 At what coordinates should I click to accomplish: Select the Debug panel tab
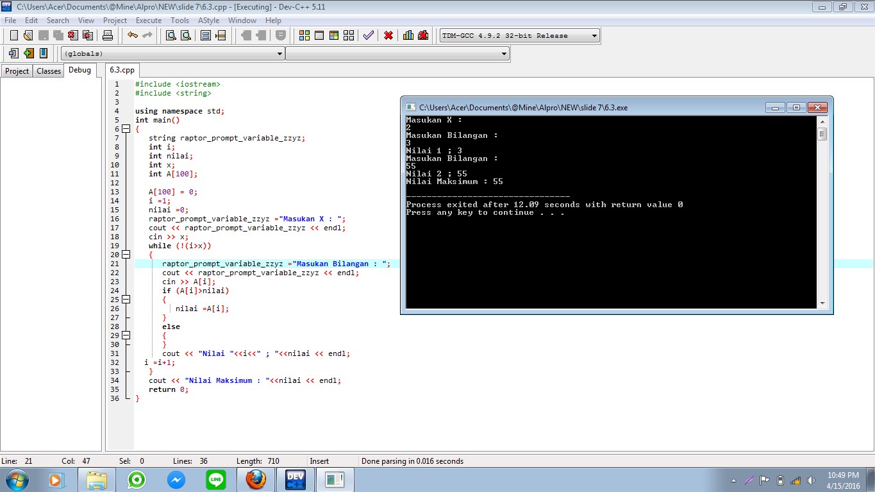[x=80, y=70]
